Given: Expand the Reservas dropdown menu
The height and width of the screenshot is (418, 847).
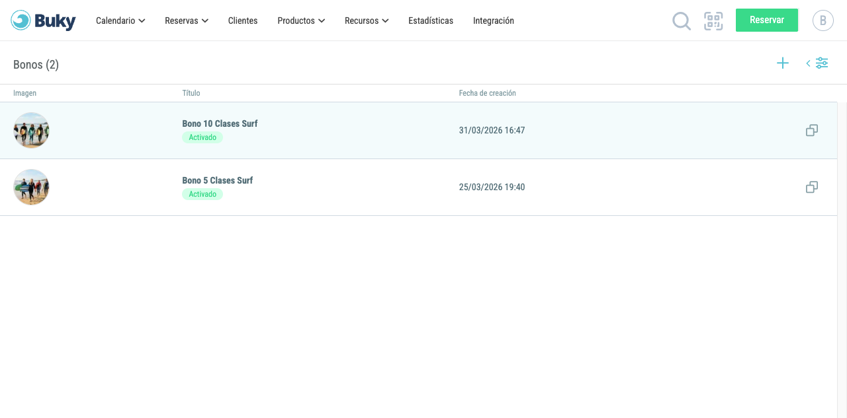Looking at the screenshot, I should tap(187, 20).
